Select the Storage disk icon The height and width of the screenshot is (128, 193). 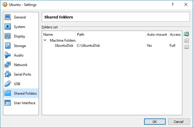coord(8,46)
